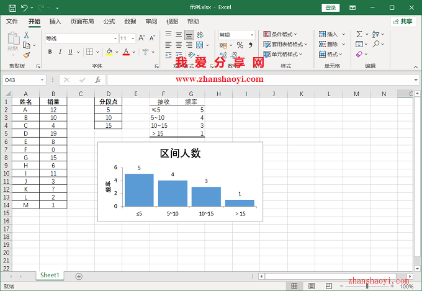The width and height of the screenshot is (422, 291).
Task: Click the Copy icon
Action: 26,45
